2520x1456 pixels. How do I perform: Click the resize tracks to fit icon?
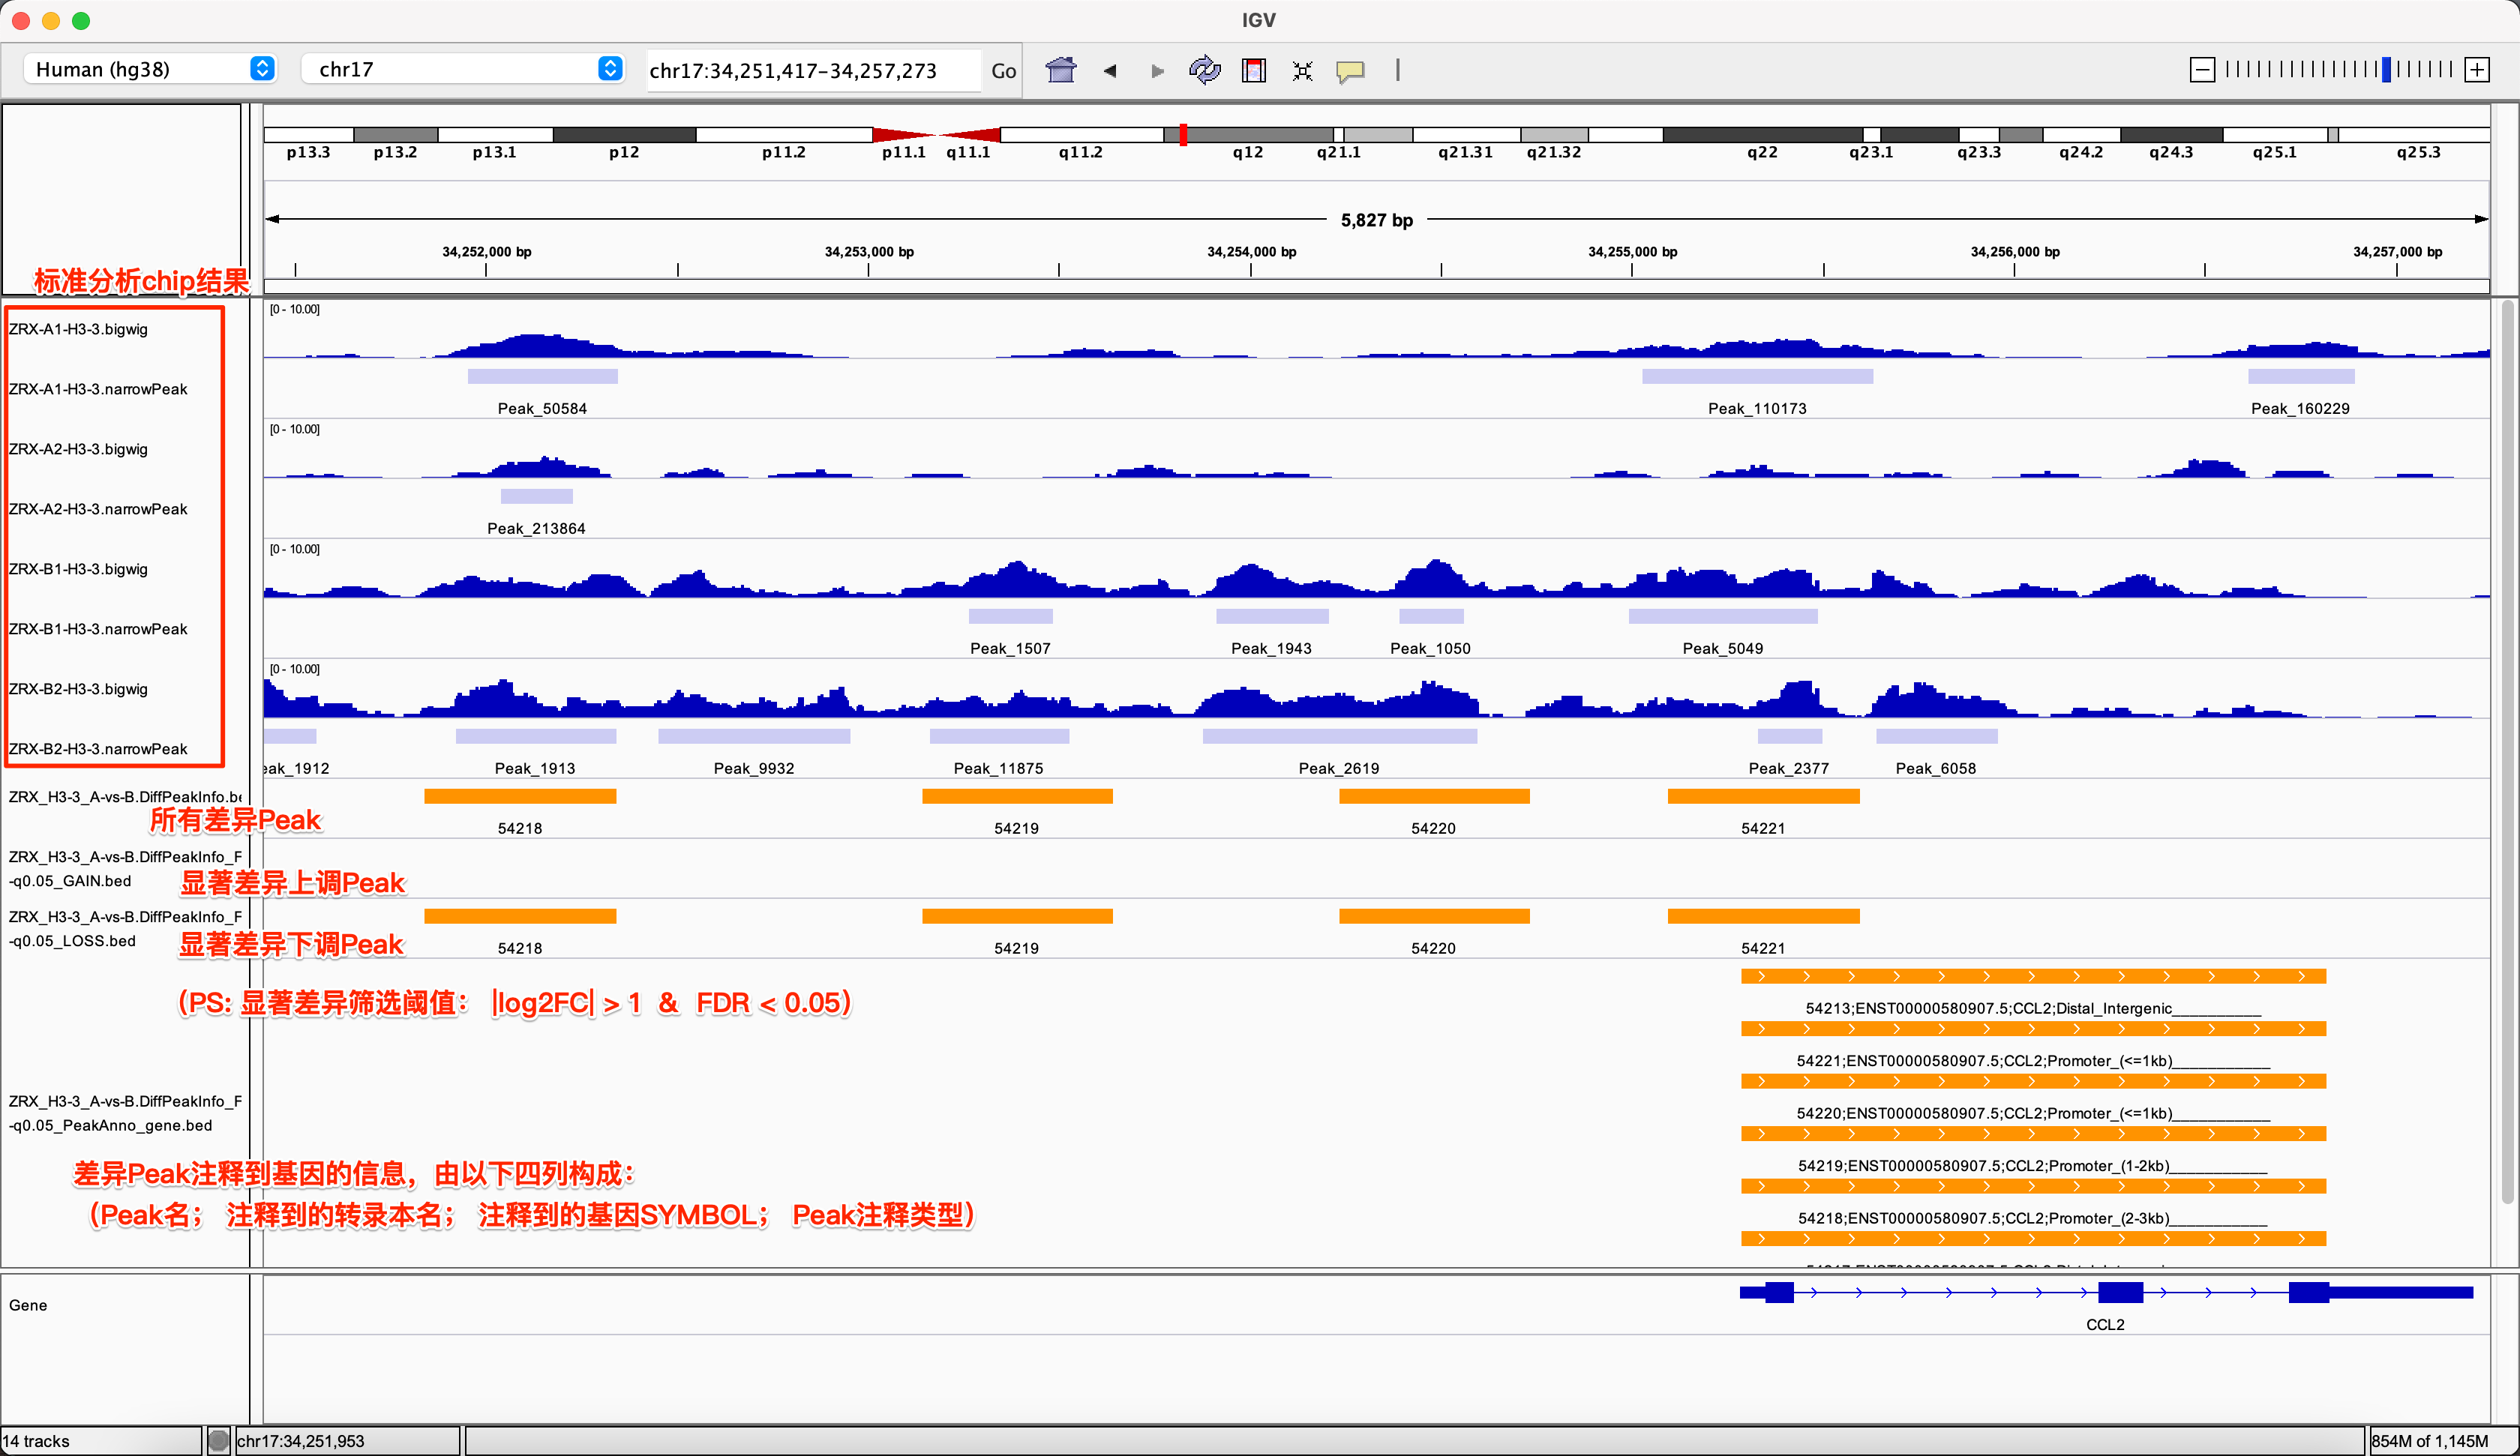[1302, 70]
